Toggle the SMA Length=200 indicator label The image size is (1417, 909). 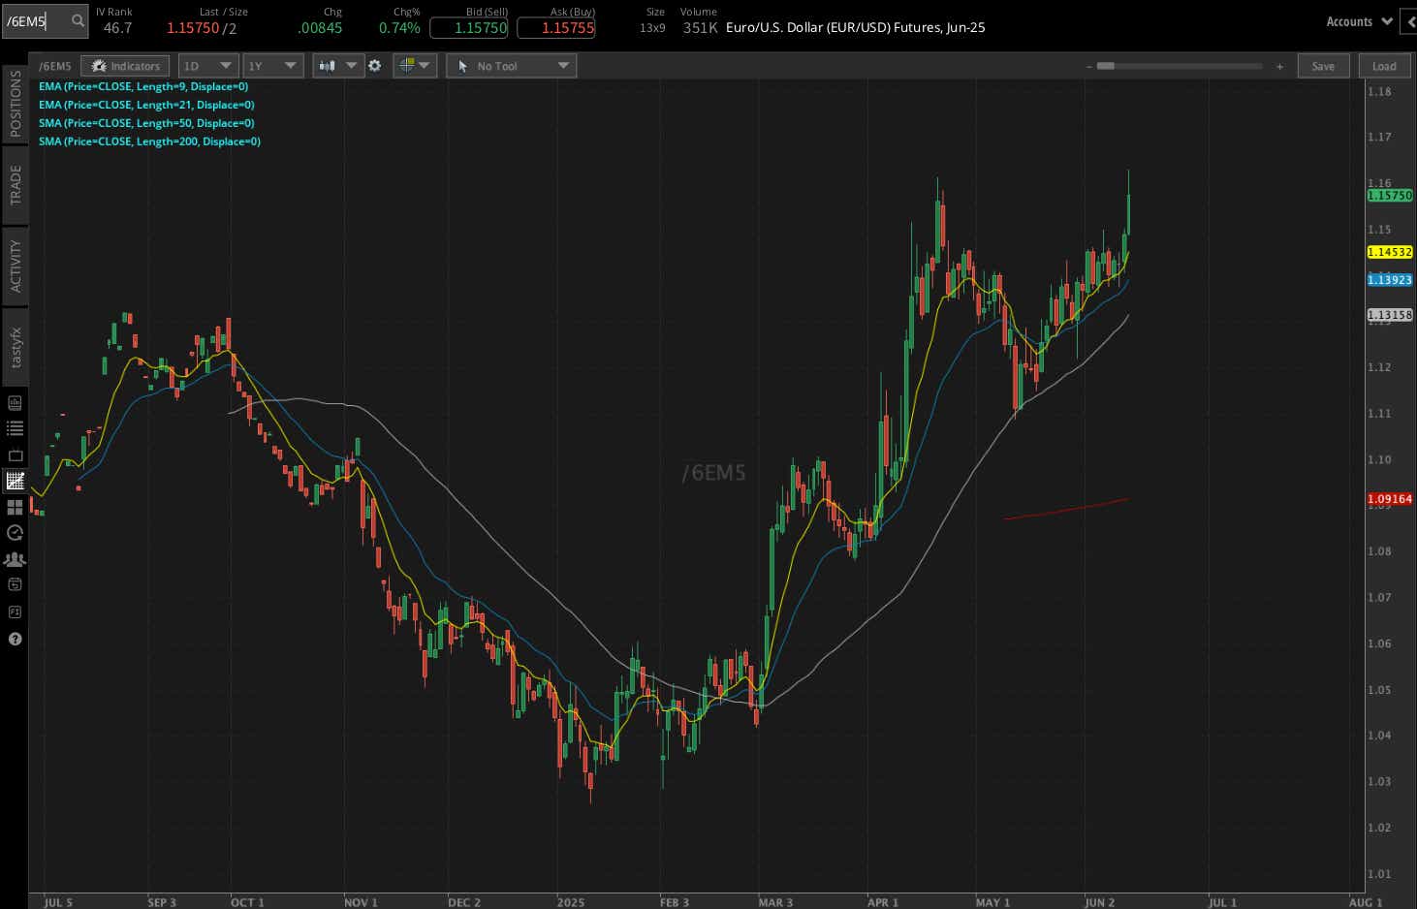(x=149, y=141)
